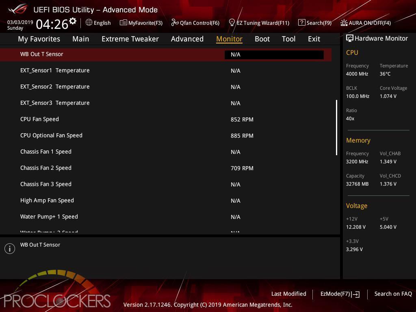416x312 pixels.
Task: Click the WB Out T Sensor help description
Action: (x=40, y=245)
